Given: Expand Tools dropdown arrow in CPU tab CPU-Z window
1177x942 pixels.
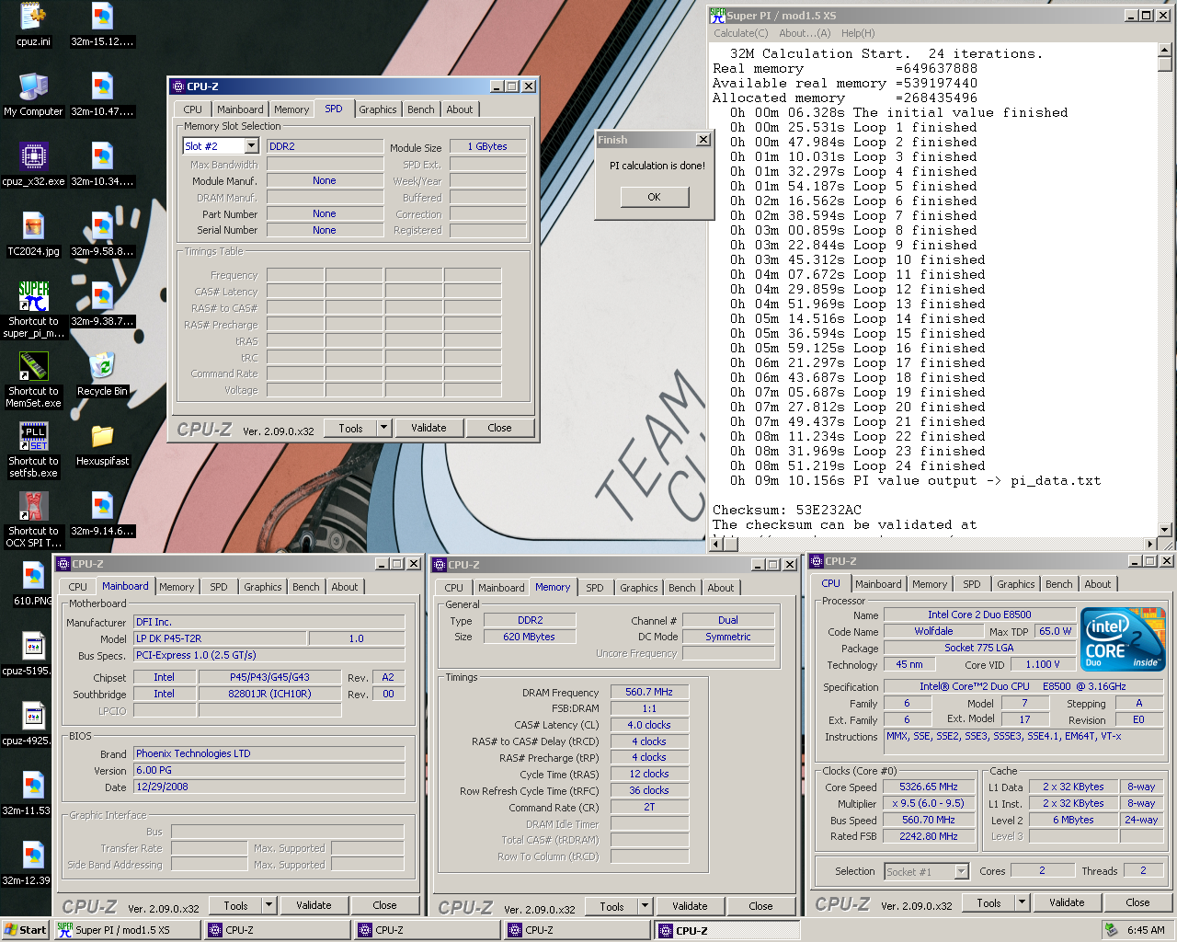Looking at the screenshot, I should pos(1022,902).
